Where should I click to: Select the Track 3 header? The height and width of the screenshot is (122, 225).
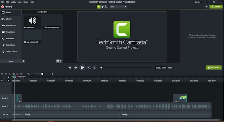[x=6, y=98]
